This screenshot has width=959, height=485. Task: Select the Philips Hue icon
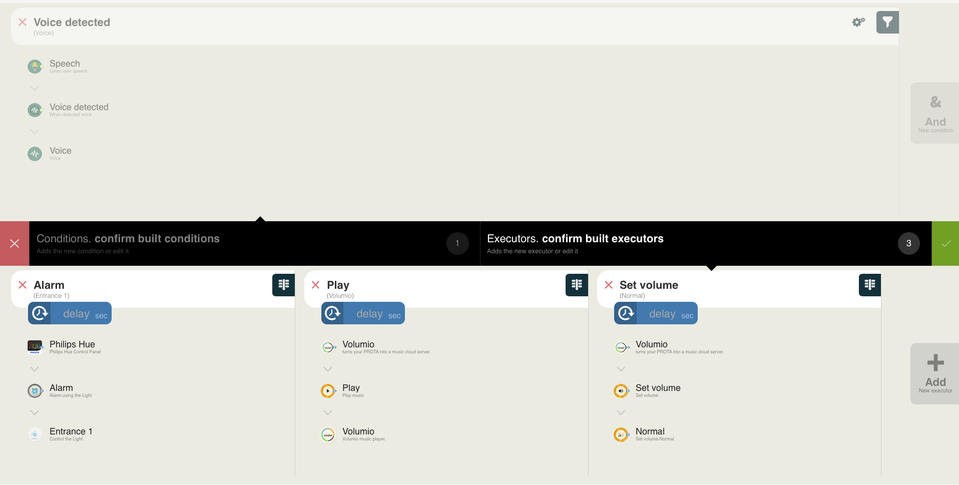[35, 347]
